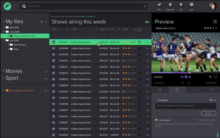The image size is (220, 138).
Task: Open the Notifications bell icon
Action: [x=170, y=5]
